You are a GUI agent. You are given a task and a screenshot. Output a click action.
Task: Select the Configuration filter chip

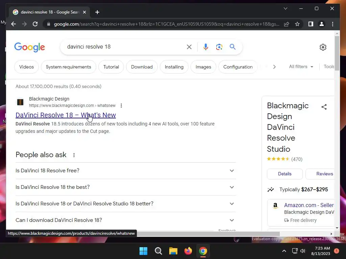pyautogui.click(x=238, y=67)
